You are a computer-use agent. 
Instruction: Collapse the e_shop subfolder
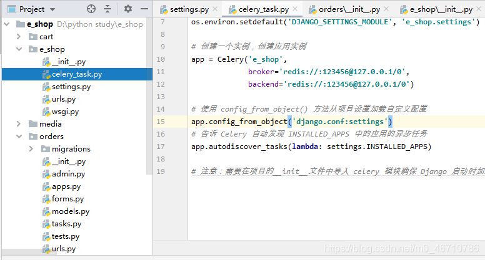point(19,49)
